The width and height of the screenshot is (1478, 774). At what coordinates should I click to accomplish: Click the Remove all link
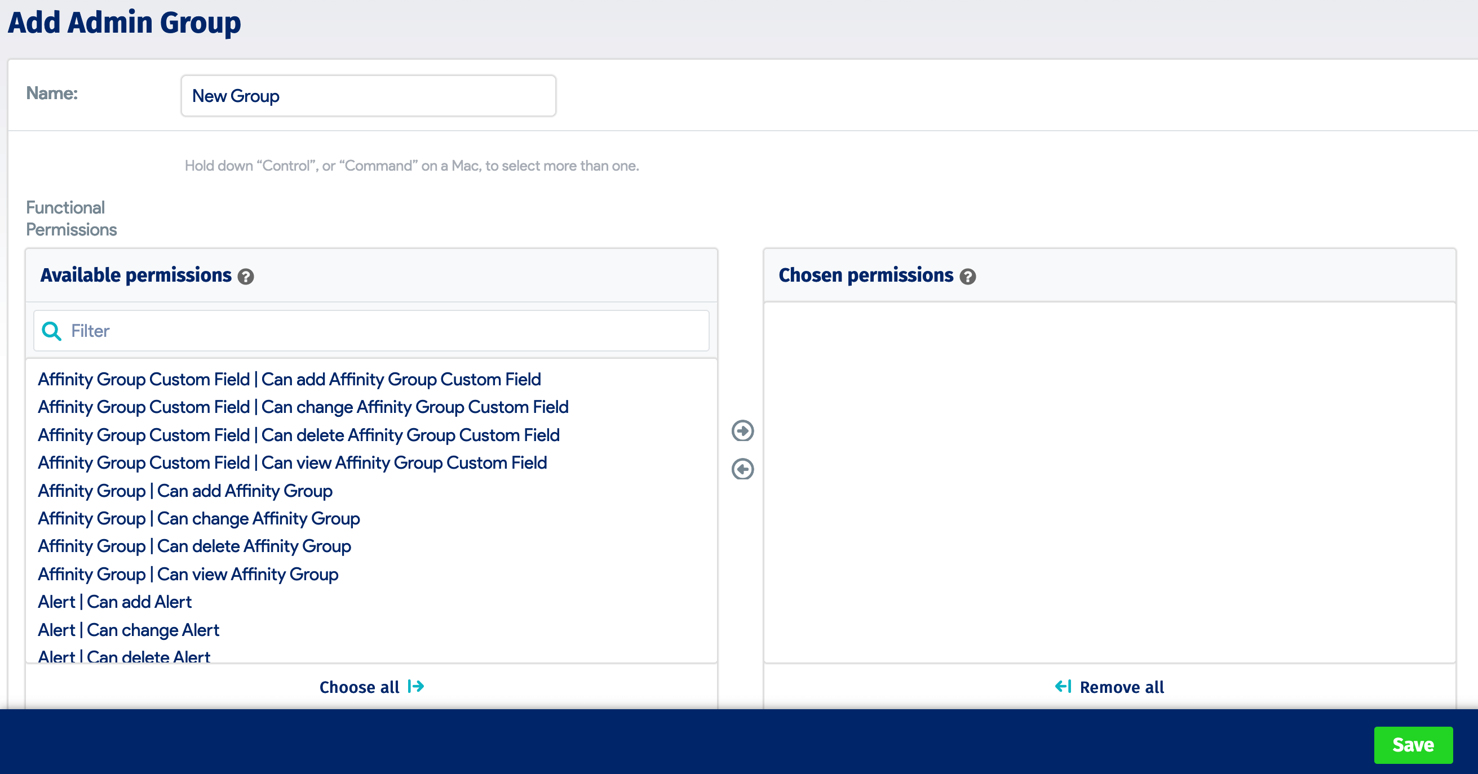coord(1122,686)
